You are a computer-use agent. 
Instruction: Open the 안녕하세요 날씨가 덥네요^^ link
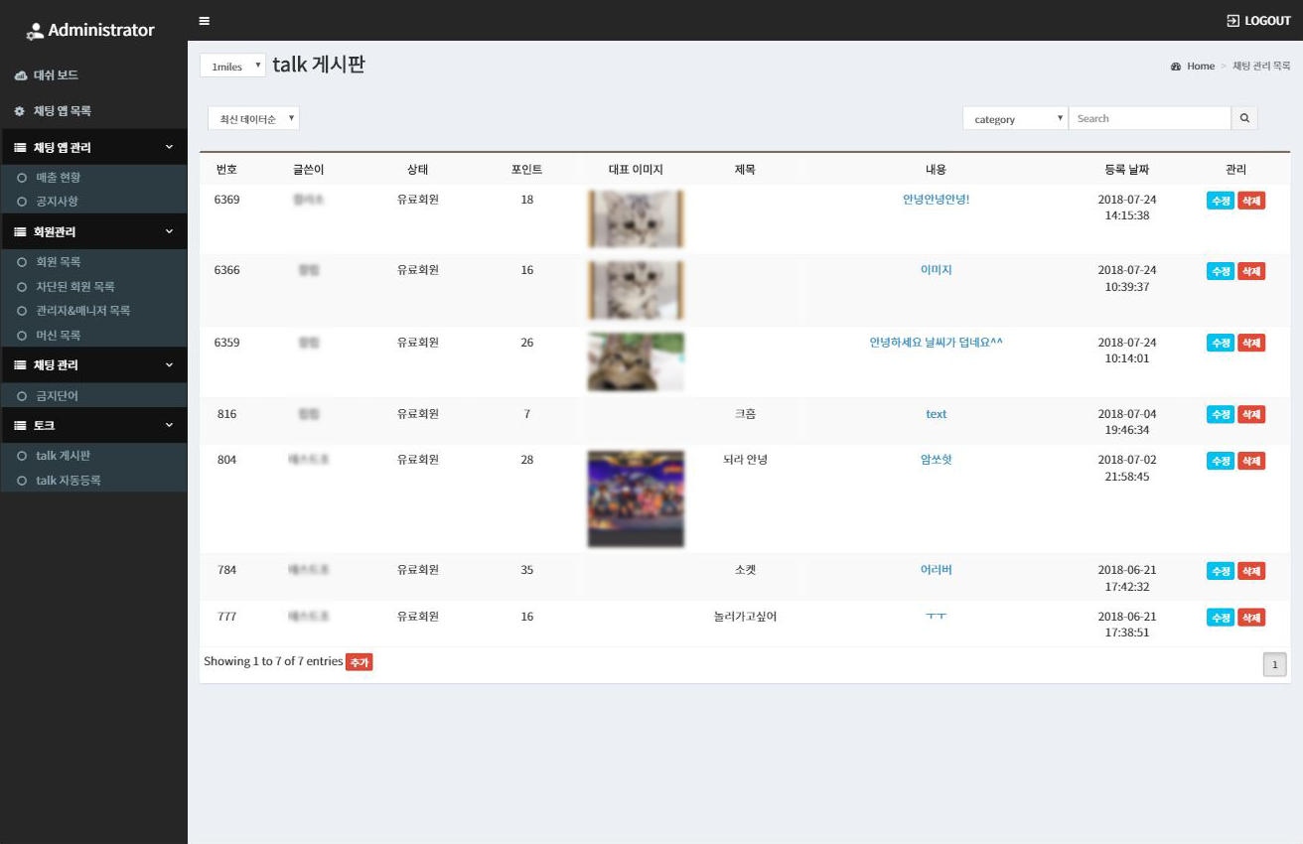click(937, 342)
